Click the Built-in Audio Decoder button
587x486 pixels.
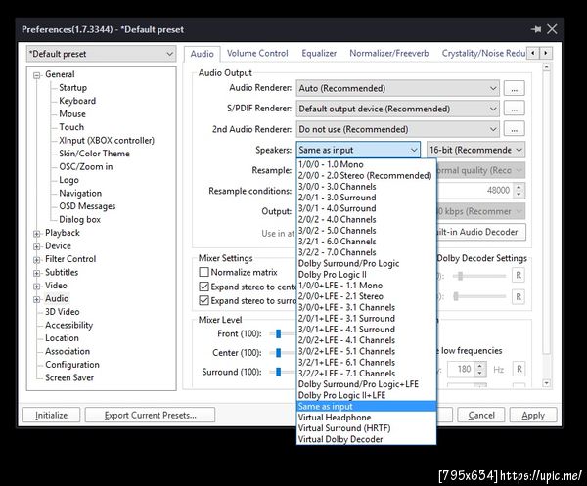point(480,232)
